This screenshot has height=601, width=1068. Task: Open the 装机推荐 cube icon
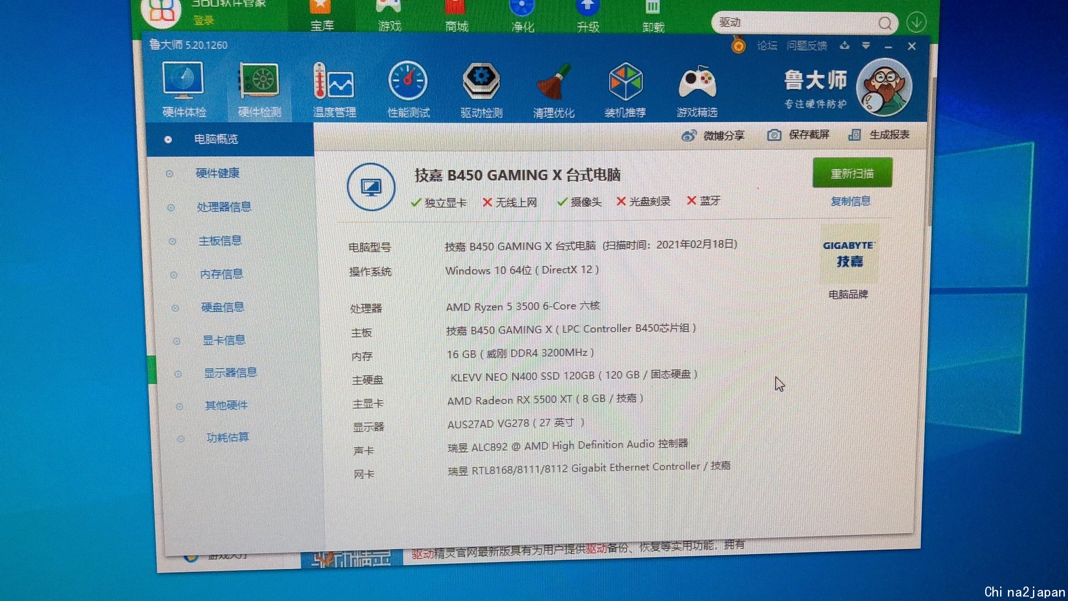tap(625, 89)
